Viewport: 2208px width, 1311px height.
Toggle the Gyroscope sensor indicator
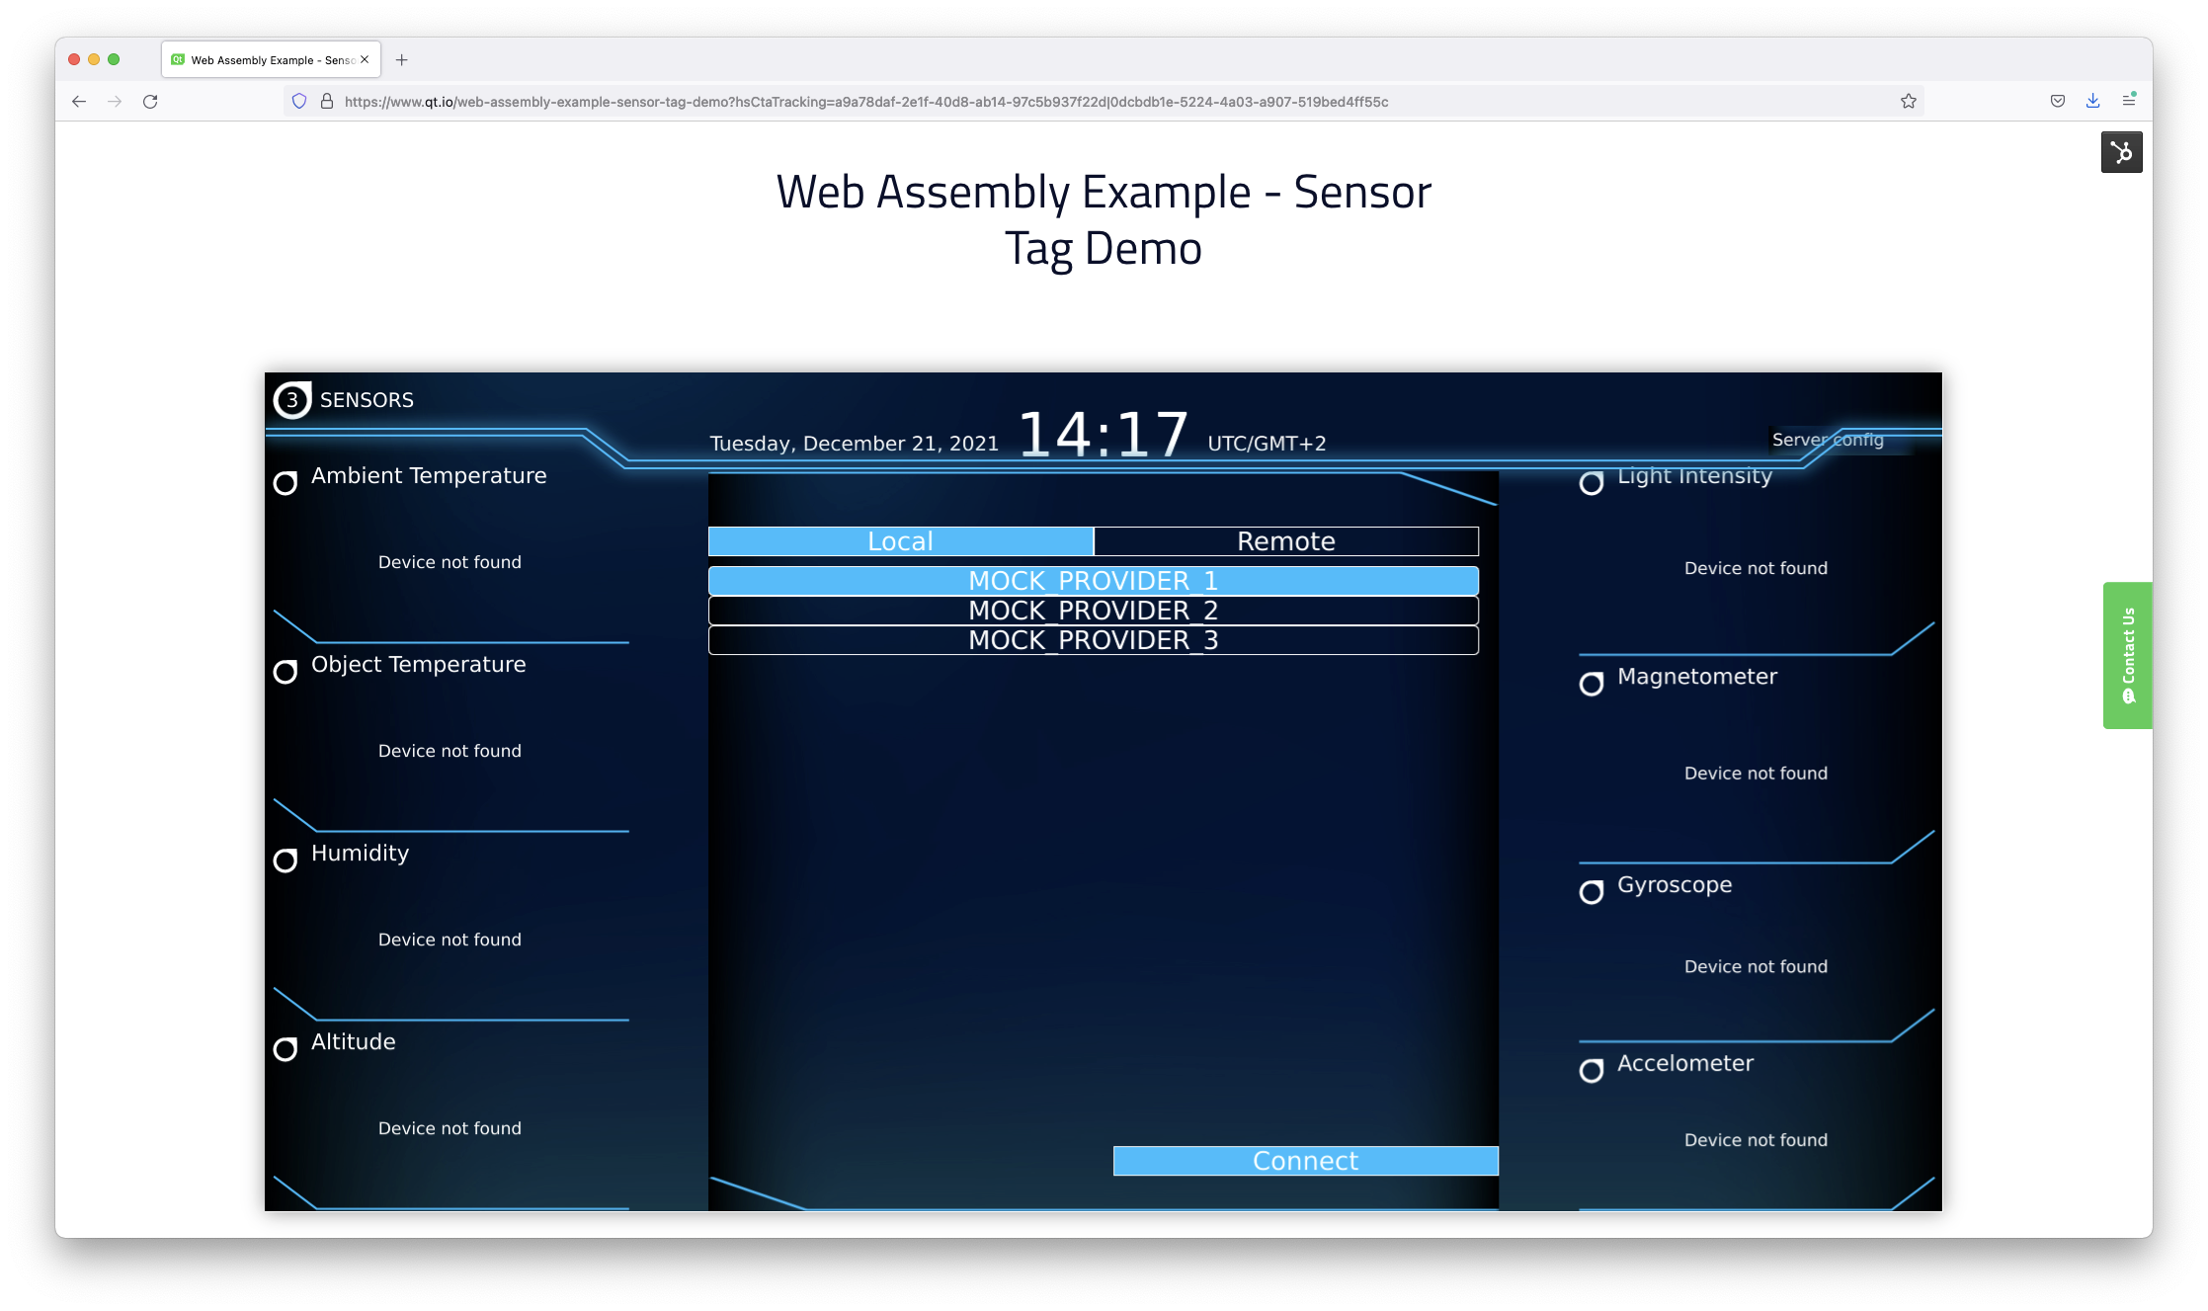click(x=1594, y=888)
